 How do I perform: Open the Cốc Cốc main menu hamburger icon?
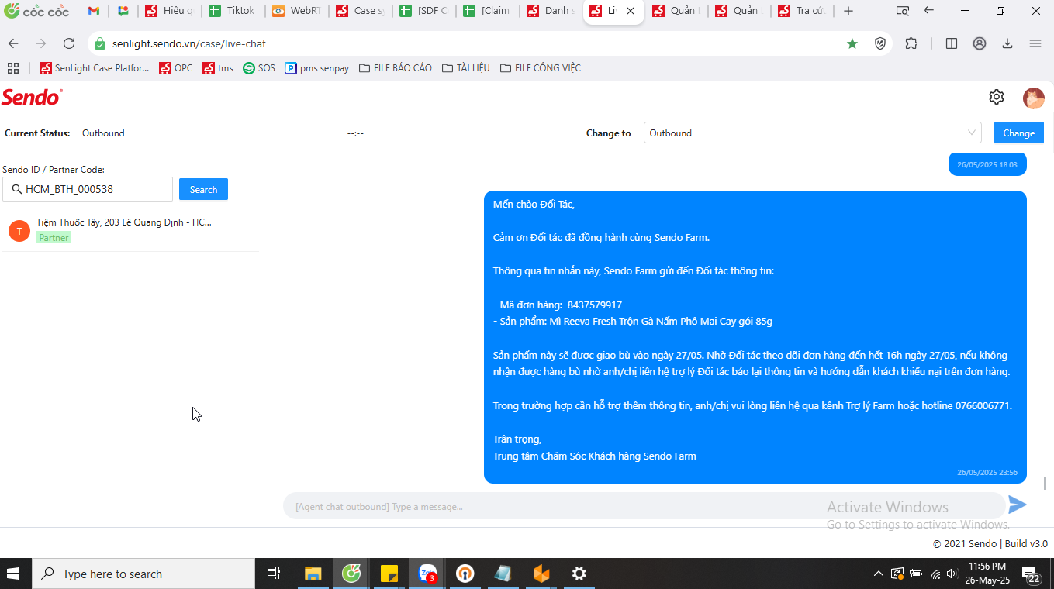pos(1035,43)
